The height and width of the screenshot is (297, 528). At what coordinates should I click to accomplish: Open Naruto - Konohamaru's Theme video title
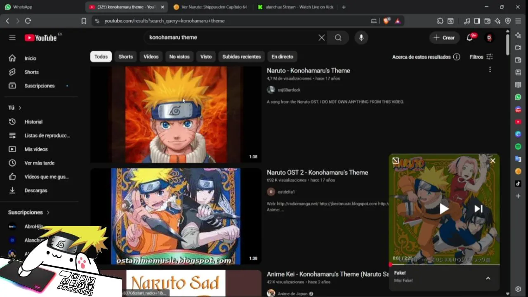tap(308, 71)
